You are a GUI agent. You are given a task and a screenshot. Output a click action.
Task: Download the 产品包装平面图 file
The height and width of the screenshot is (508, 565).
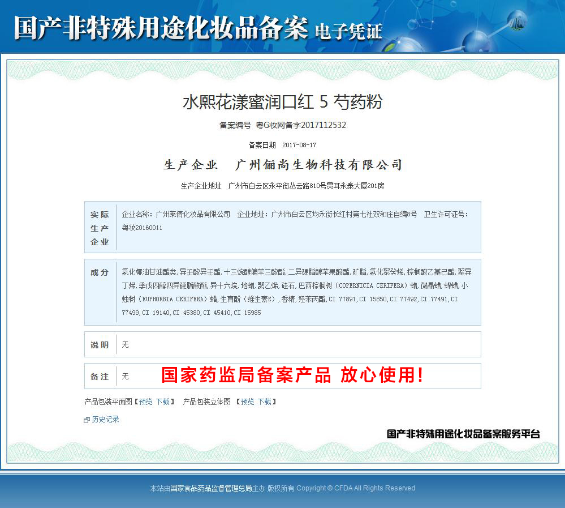pyautogui.click(x=162, y=402)
